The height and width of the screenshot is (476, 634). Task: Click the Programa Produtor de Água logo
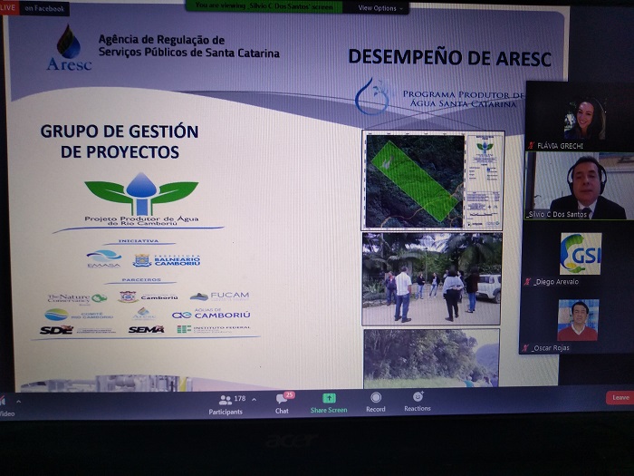pyautogui.click(x=441, y=97)
